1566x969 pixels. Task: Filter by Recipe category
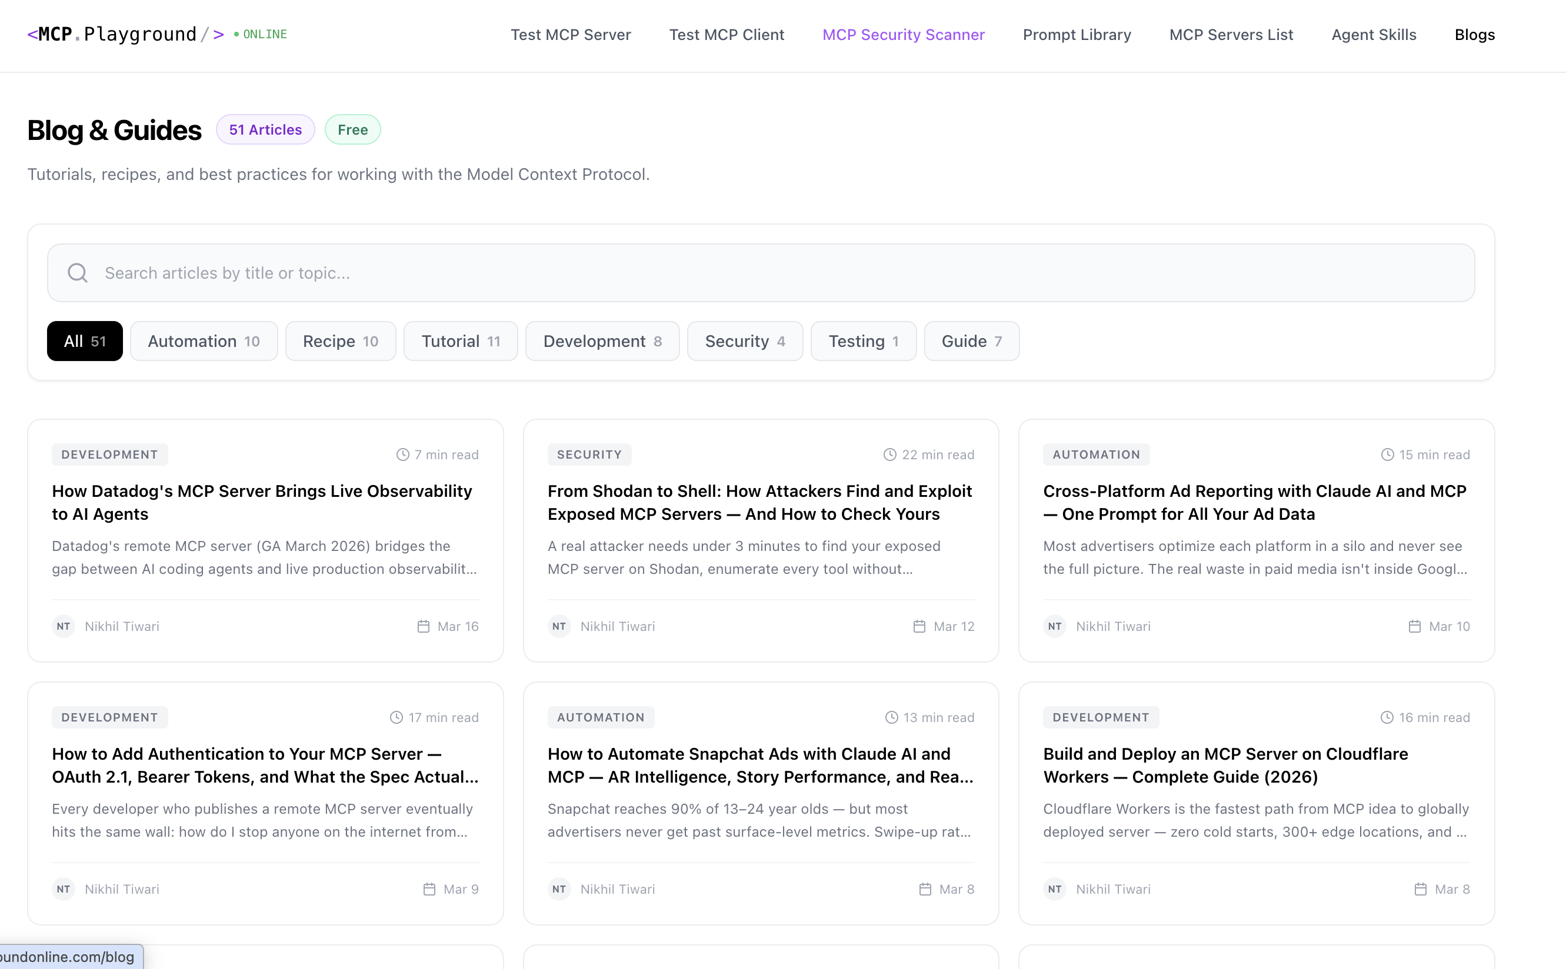pyautogui.click(x=341, y=341)
